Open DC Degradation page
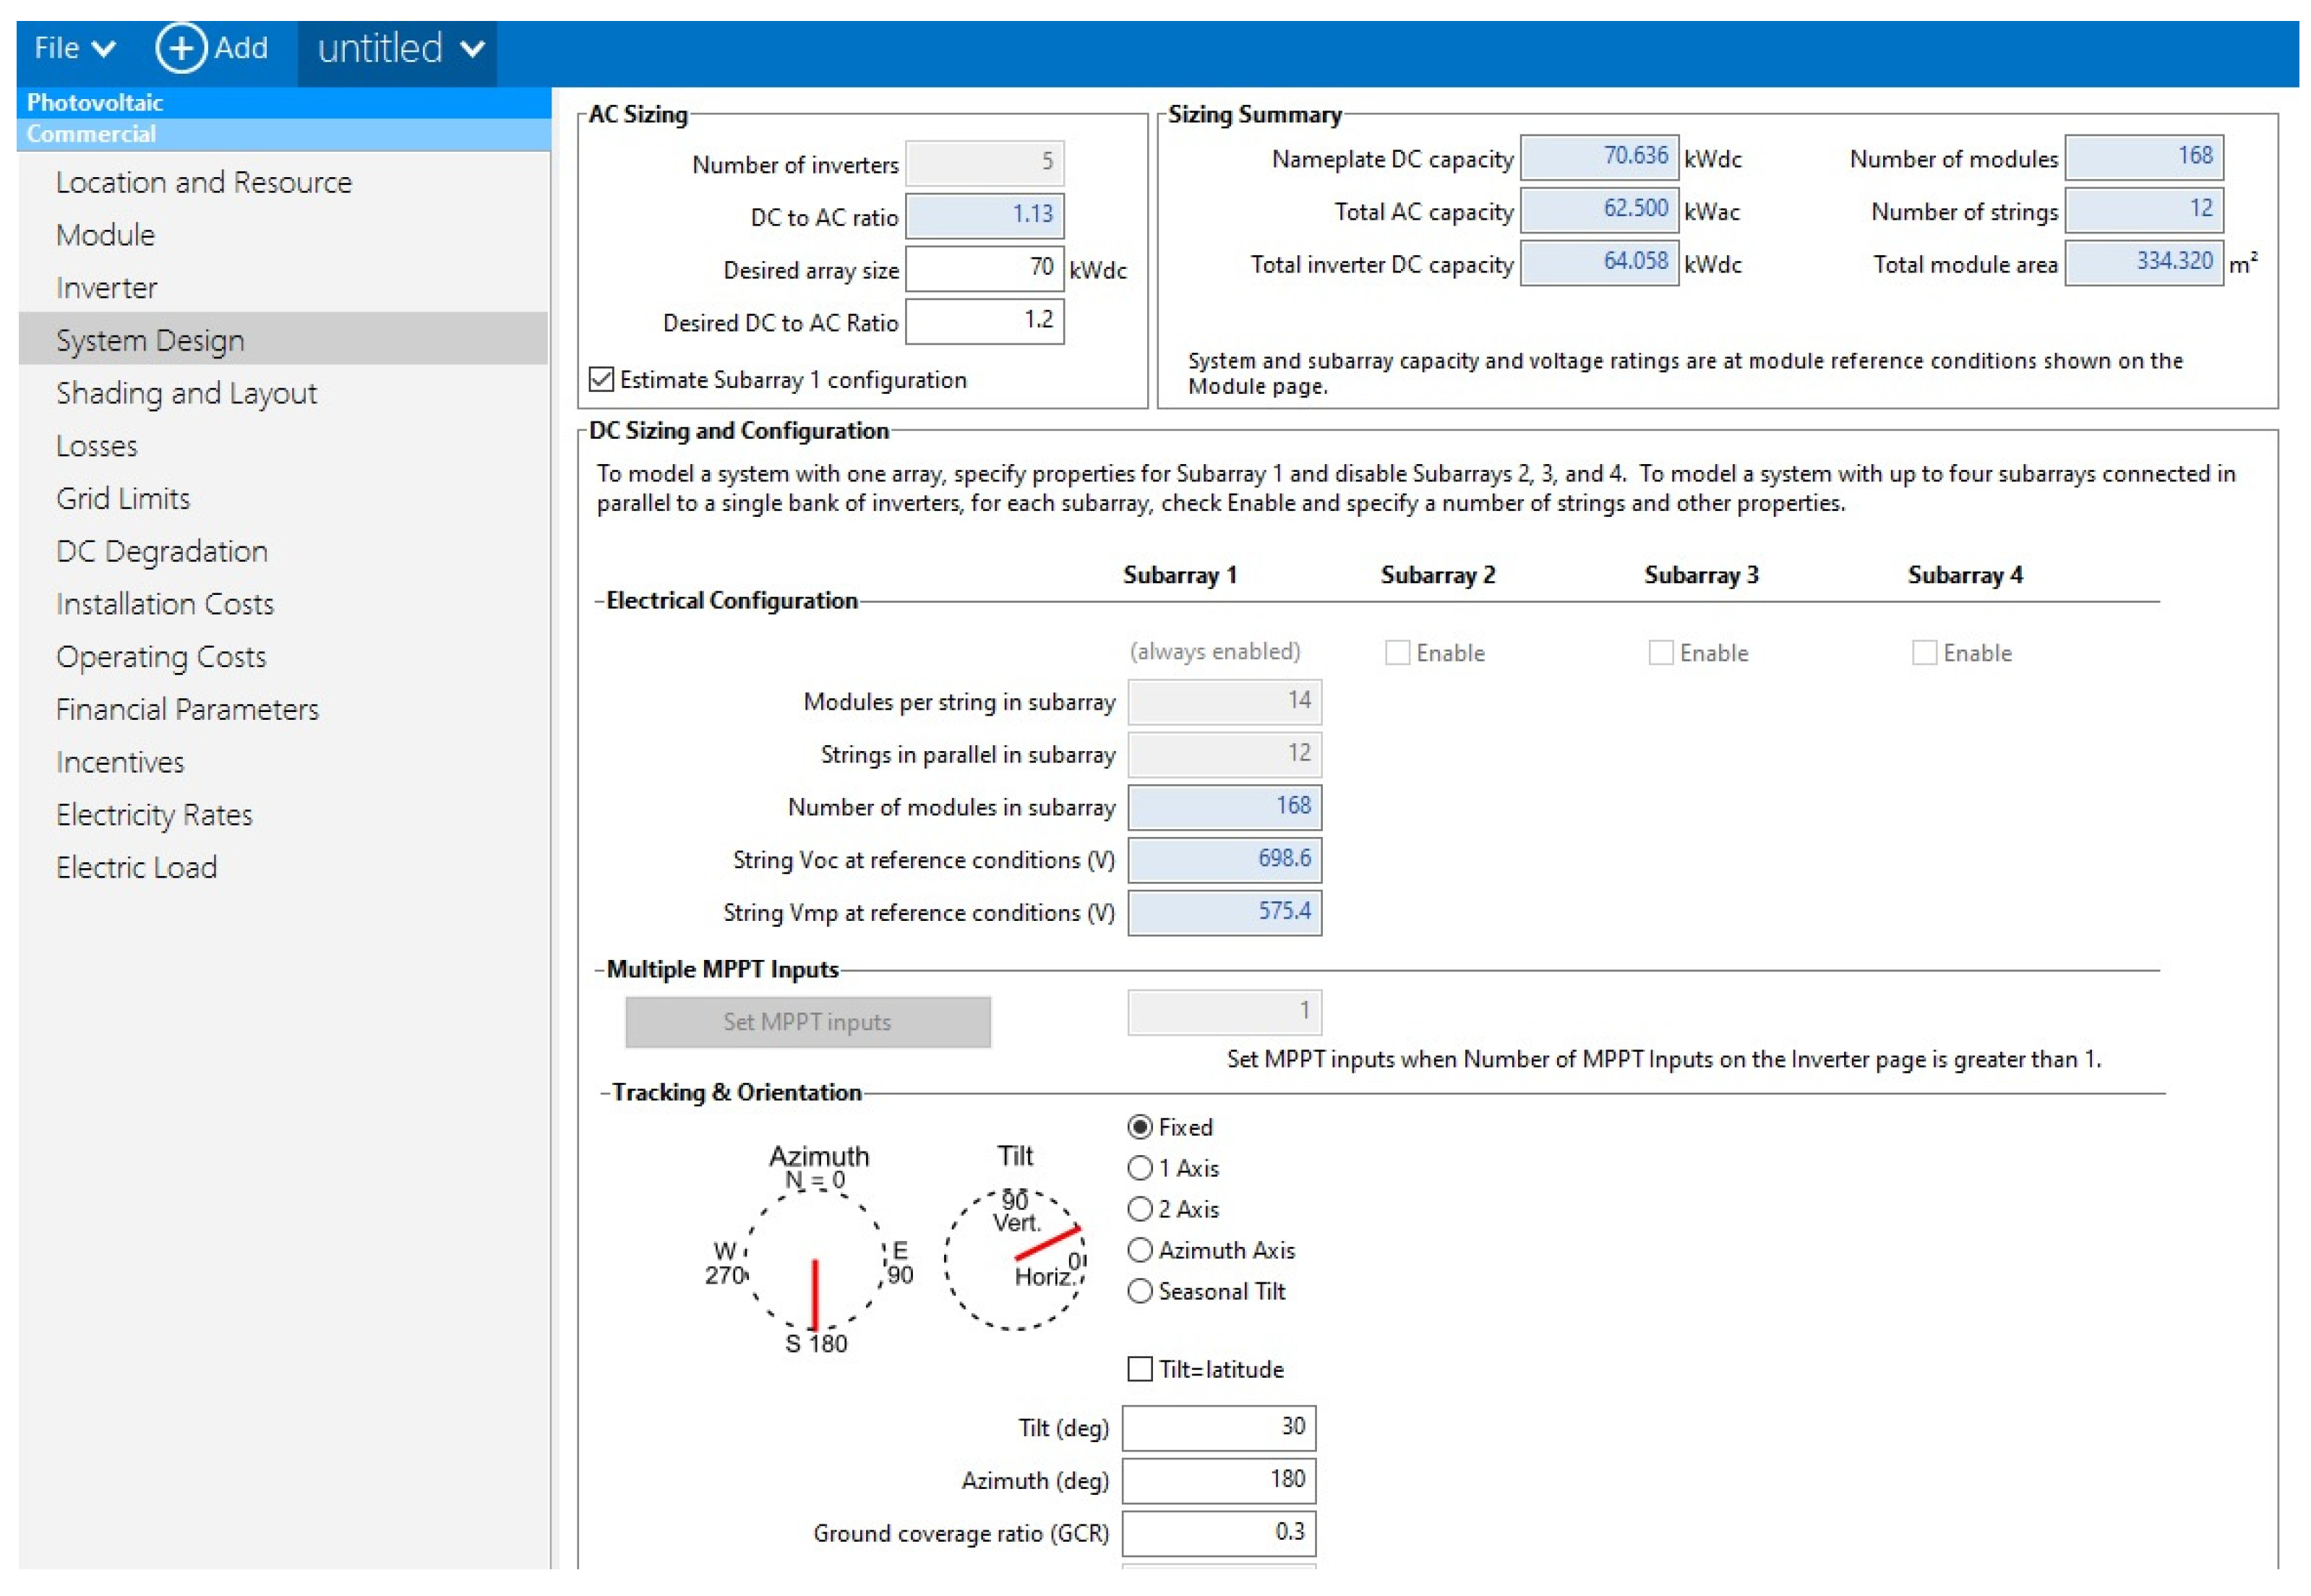The width and height of the screenshot is (2311, 1596). coord(162,552)
